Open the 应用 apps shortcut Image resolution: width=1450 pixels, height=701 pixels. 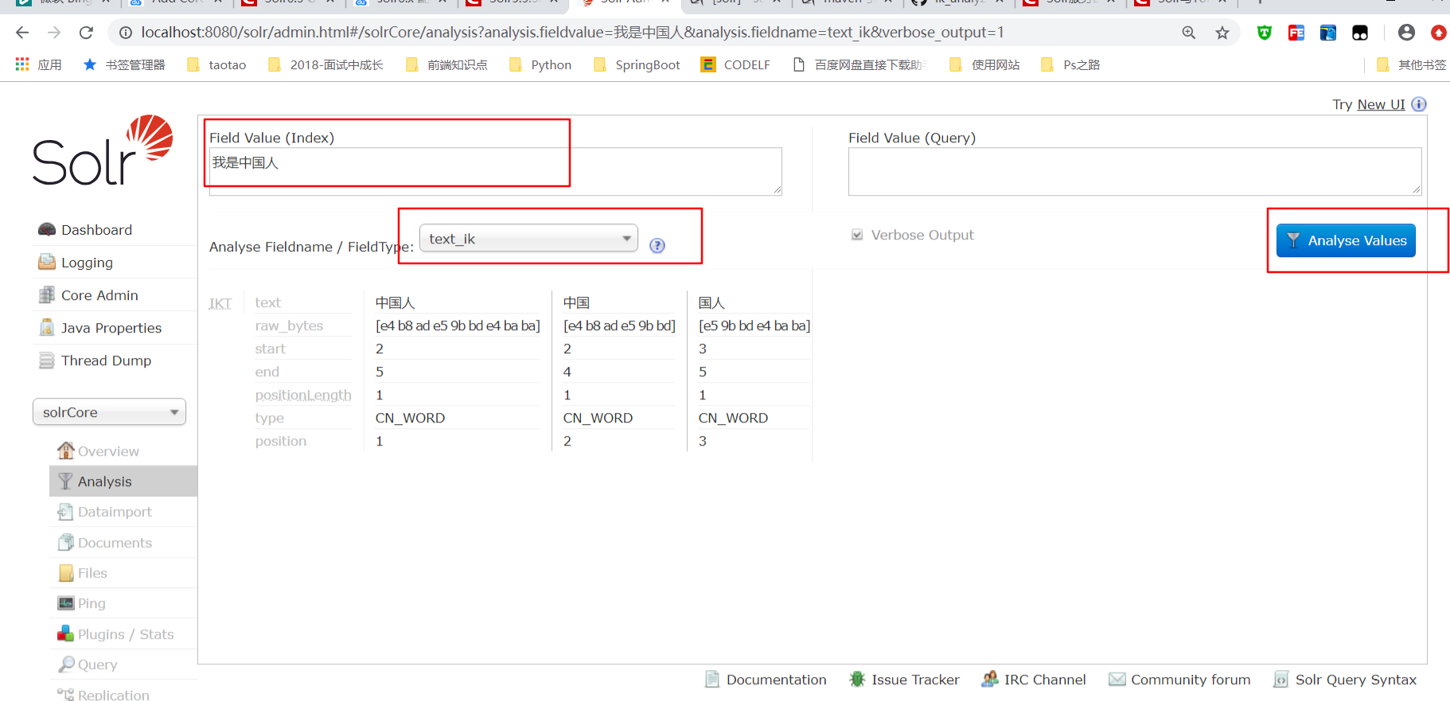click(38, 64)
